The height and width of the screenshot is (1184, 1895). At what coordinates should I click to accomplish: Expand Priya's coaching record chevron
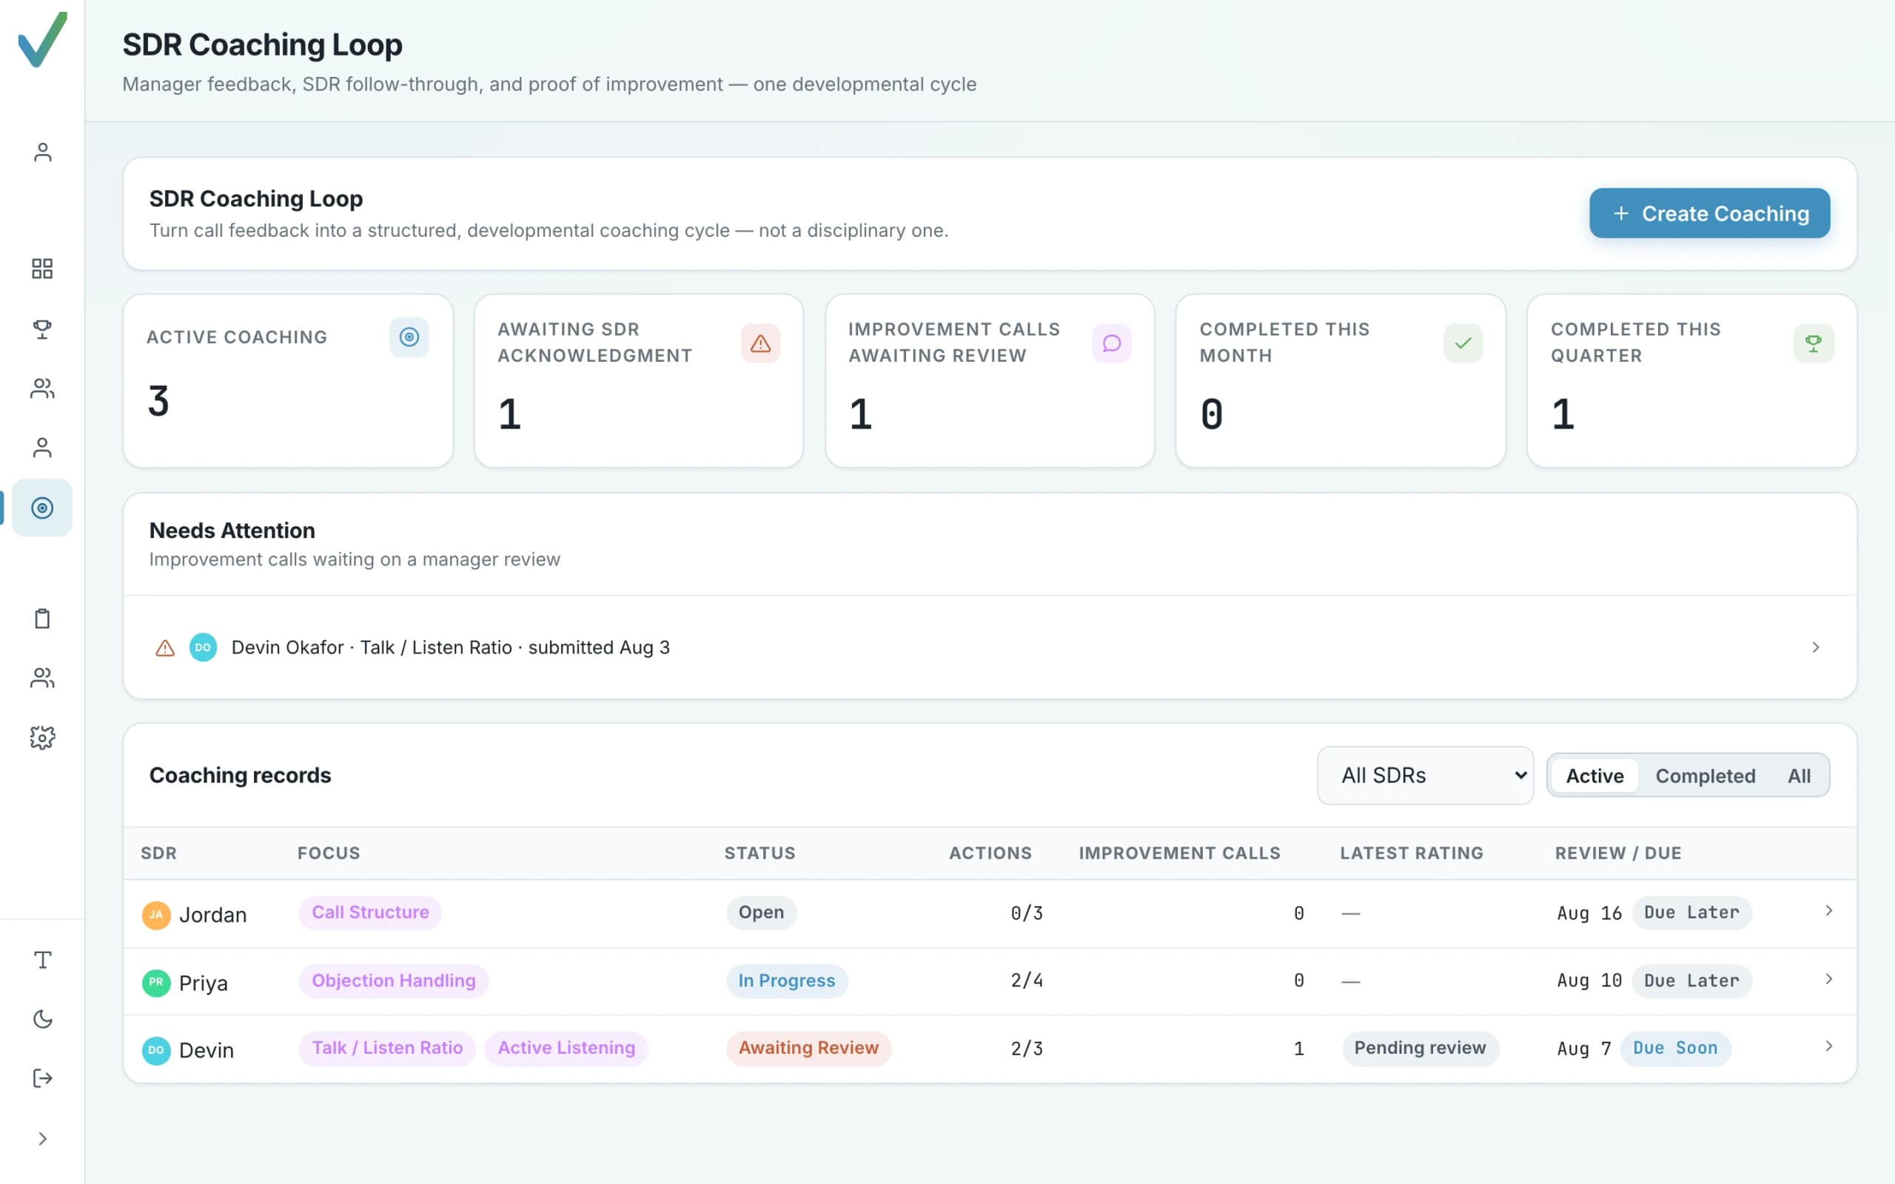click(x=1828, y=979)
